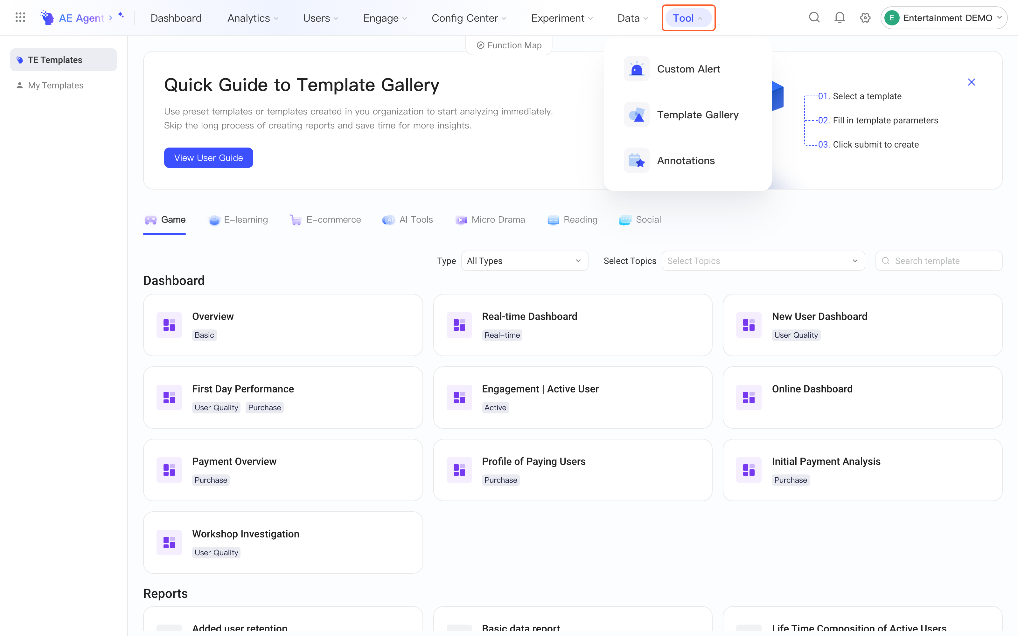Switch to the E-commerce tab
Image resolution: width=1018 pixels, height=636 pixels.
[325, 219]
